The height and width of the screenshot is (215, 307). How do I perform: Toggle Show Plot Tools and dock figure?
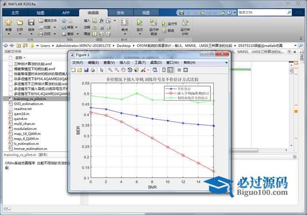click(185, 70)
